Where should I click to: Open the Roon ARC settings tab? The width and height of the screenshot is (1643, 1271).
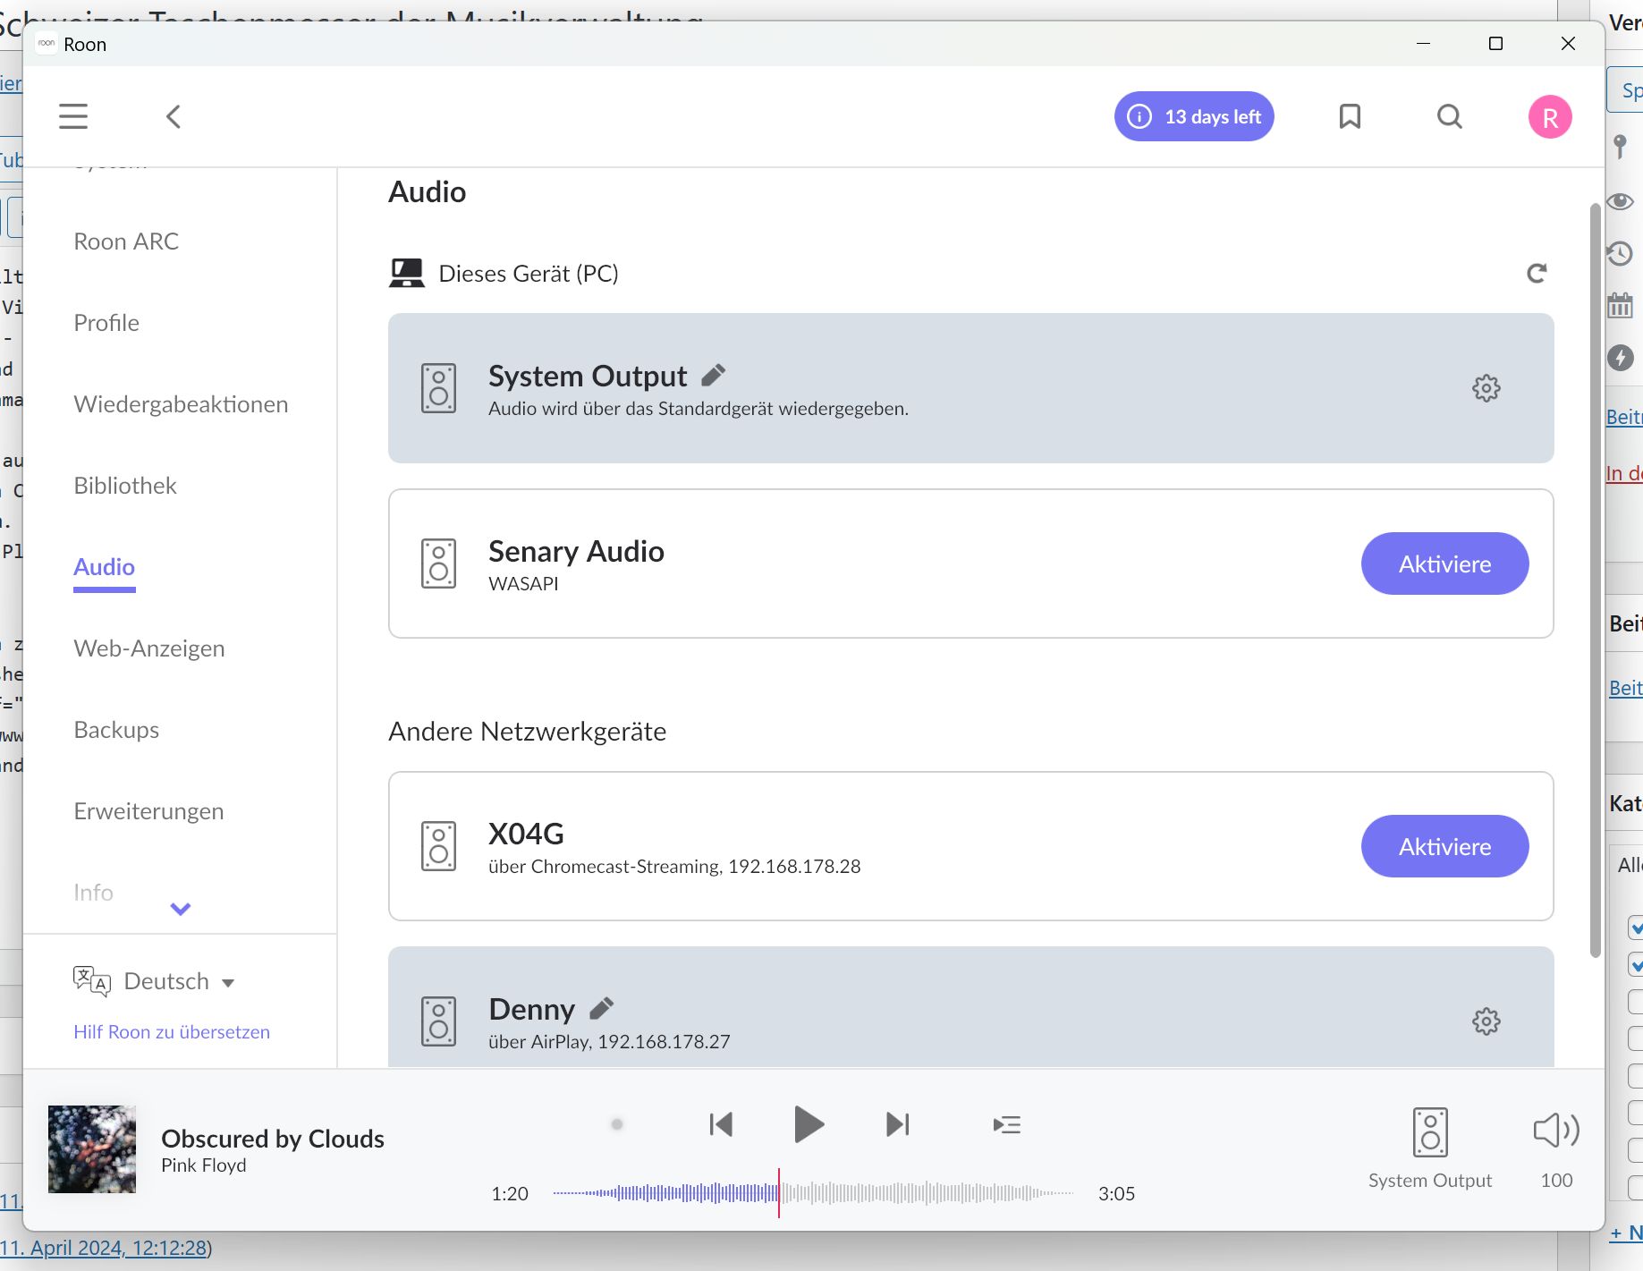tap(126, 241)
